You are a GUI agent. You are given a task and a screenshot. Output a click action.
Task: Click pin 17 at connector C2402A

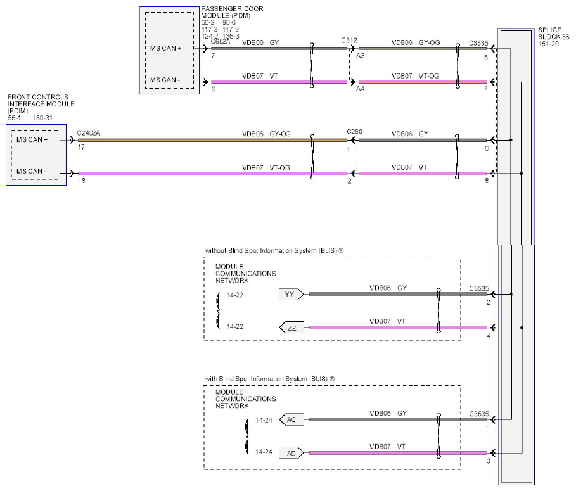81,147
